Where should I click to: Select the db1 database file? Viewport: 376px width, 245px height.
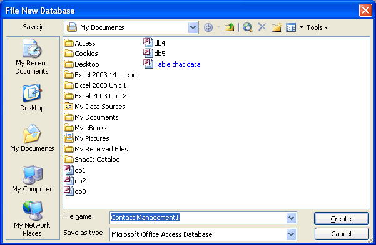[x=75, y=170]
